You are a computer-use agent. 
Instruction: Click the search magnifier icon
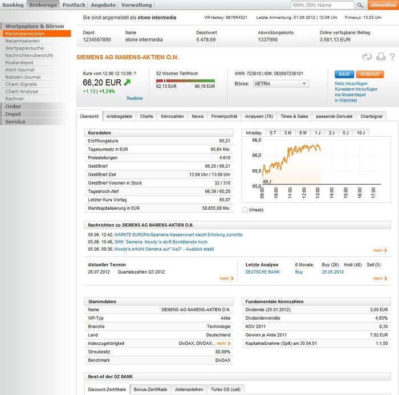click(360, 5)
